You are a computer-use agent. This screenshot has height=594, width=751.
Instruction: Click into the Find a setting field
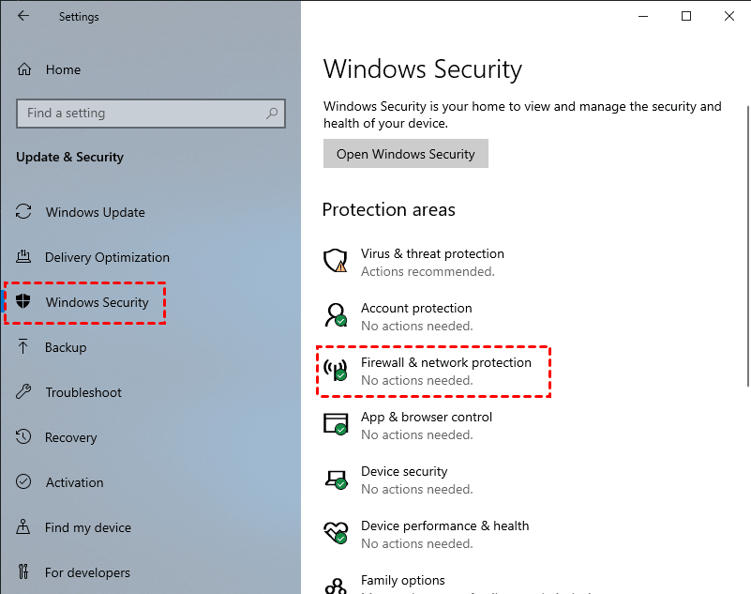point(141,114)
